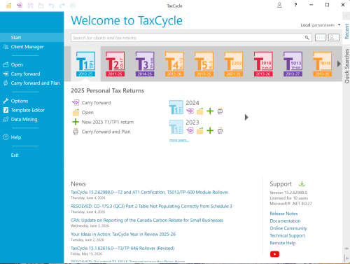This screenshot has width=350, height=264.
Task: Open the Online Community link
Action: [x=288, y=228]
